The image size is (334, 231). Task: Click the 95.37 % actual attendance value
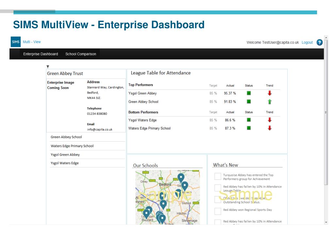pyautogui.click(x=230, y=93)
